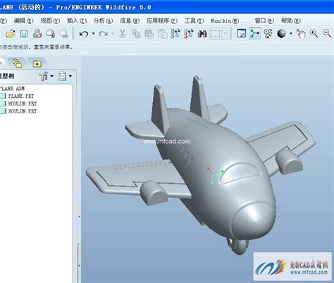Toggle the spin center display icon
The height and width of the screenshot is (283, 334).
(x=255, y=34)
